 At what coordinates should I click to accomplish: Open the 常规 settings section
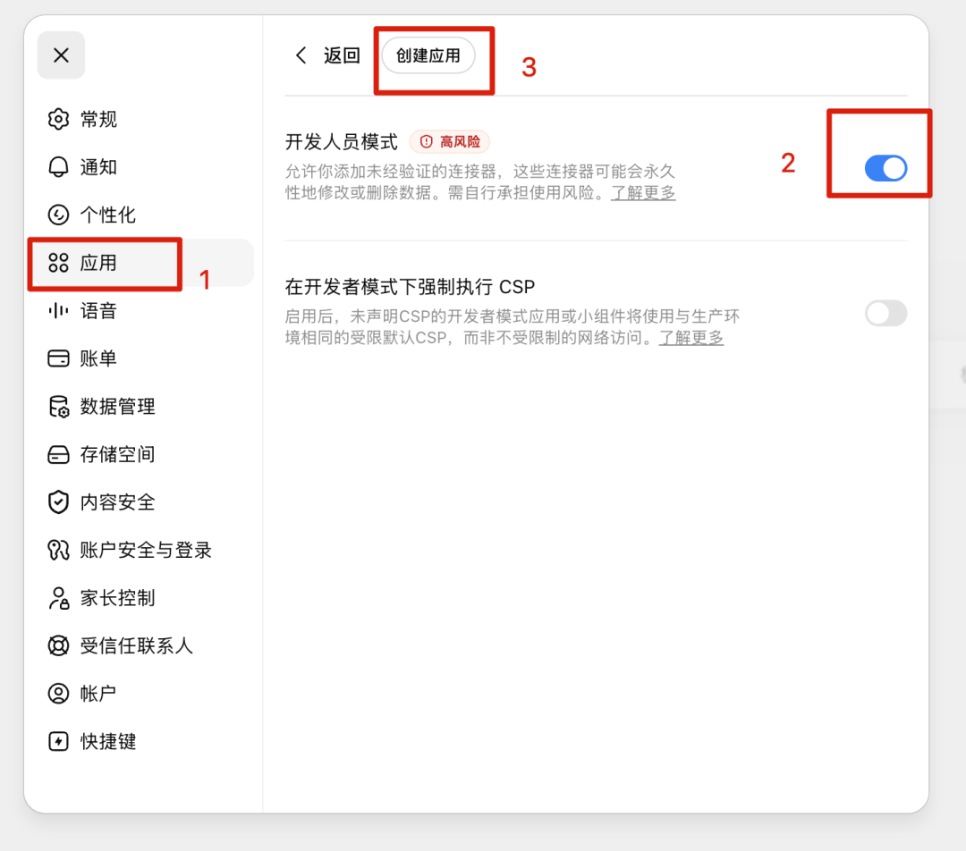point(141,119)
